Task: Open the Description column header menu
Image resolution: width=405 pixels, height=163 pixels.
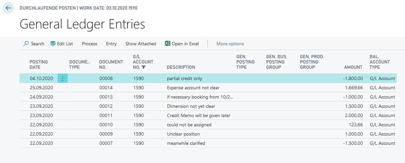Action: point(181,67)
